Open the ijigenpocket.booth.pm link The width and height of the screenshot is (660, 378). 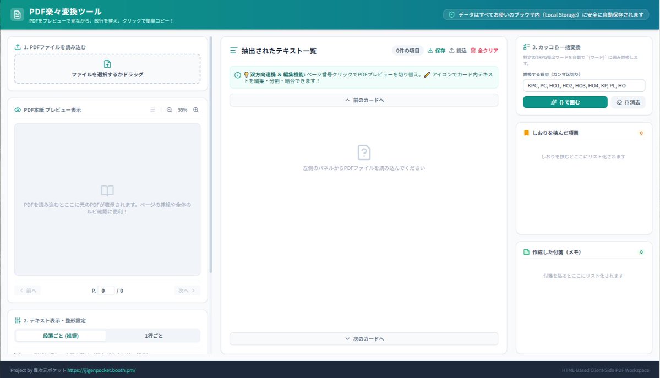point(101,370)
